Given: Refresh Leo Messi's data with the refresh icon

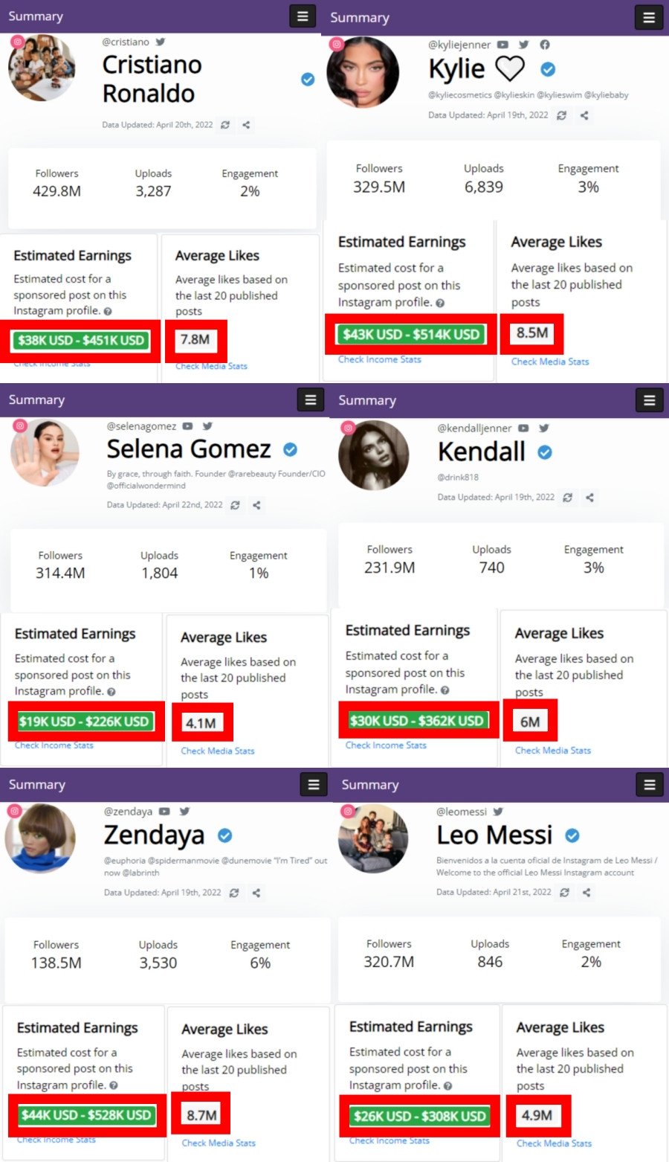Looking at the screenshot, I should 565,892.
